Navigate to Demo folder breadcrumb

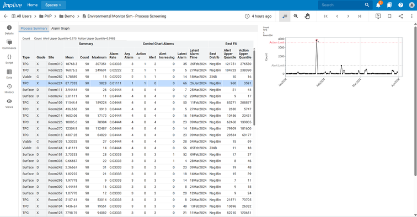point(67,16)
